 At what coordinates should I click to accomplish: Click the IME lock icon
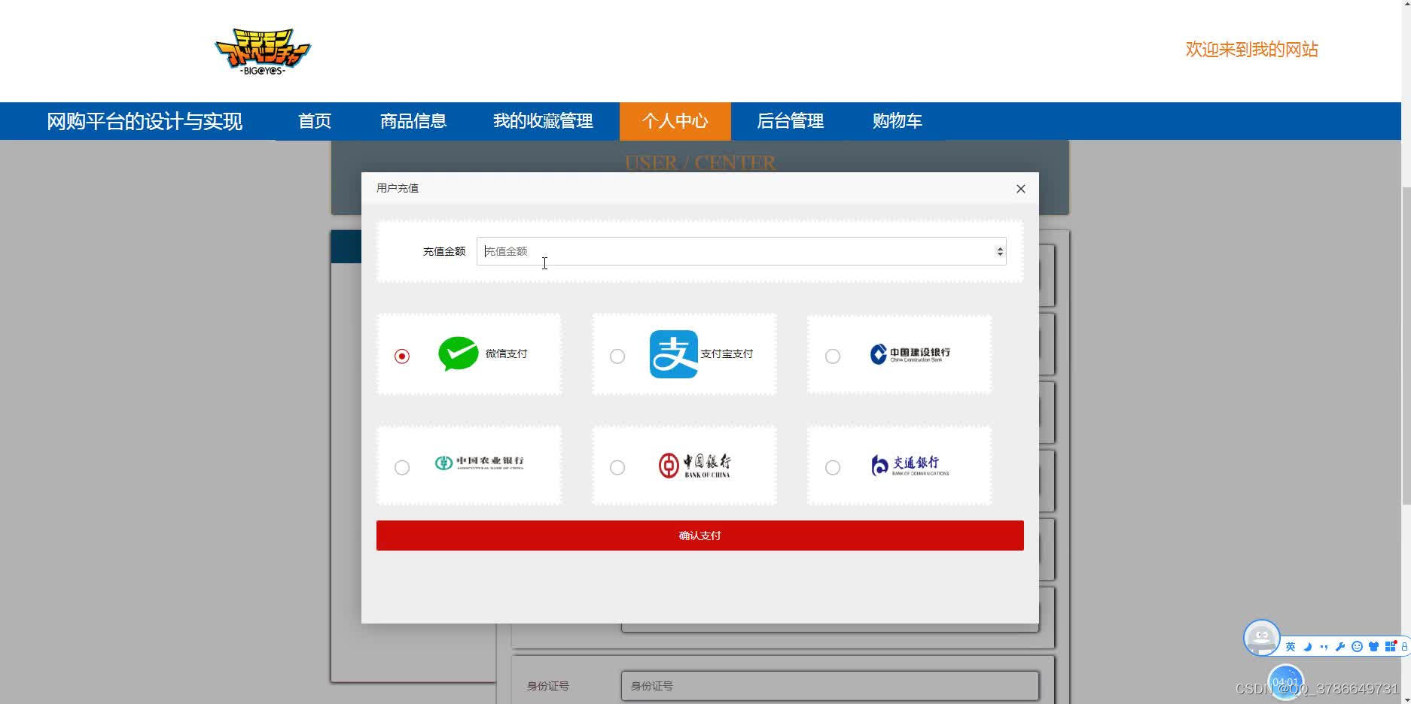(x=1404, y=647)
